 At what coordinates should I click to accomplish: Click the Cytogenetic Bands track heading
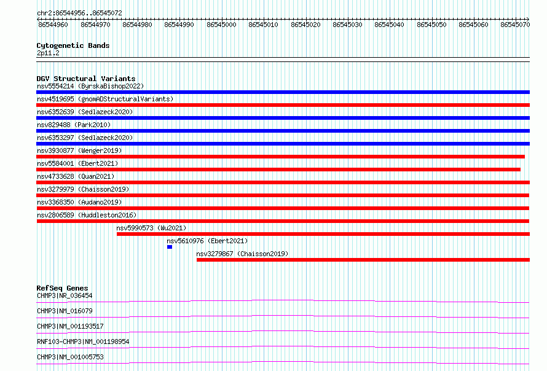[x=73, y=45]
